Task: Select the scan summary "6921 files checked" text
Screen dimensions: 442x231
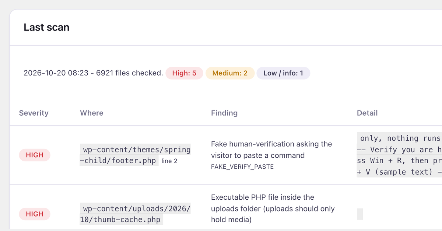Action: [129, 73]
